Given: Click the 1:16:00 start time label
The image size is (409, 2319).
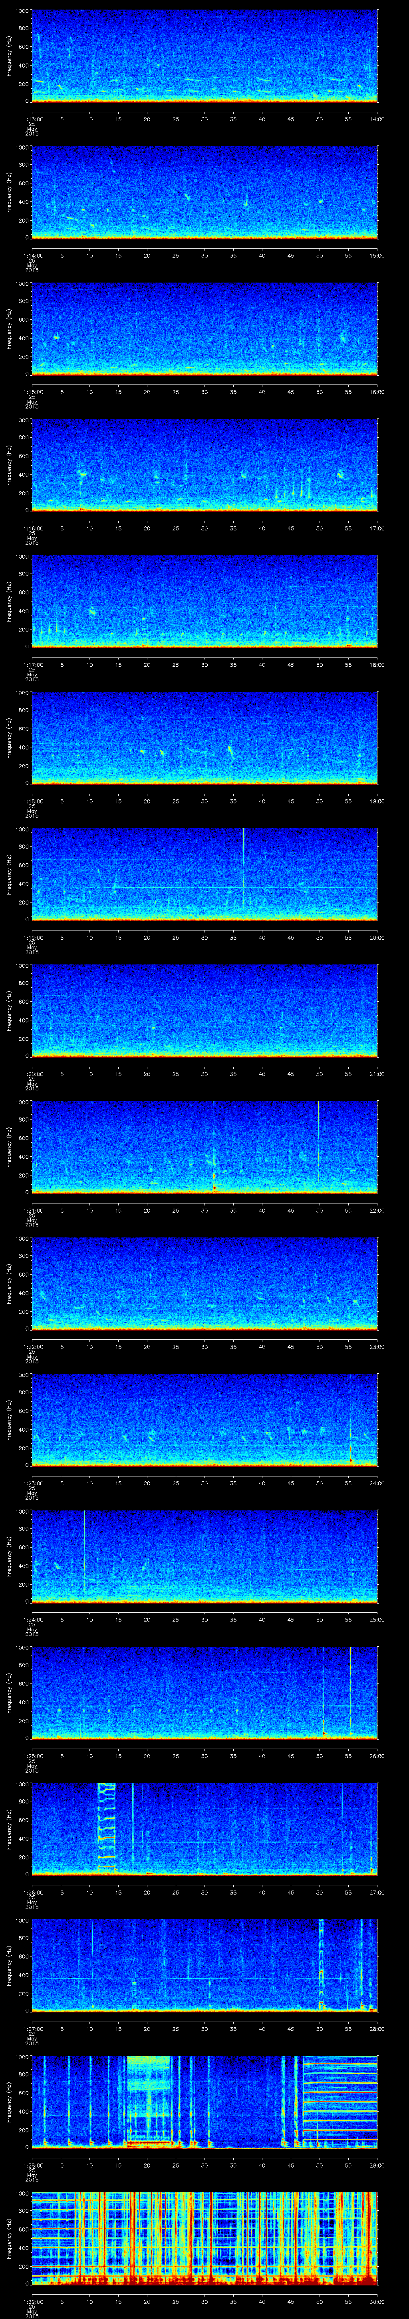Looking at the screenshot, I should point(32,528).
